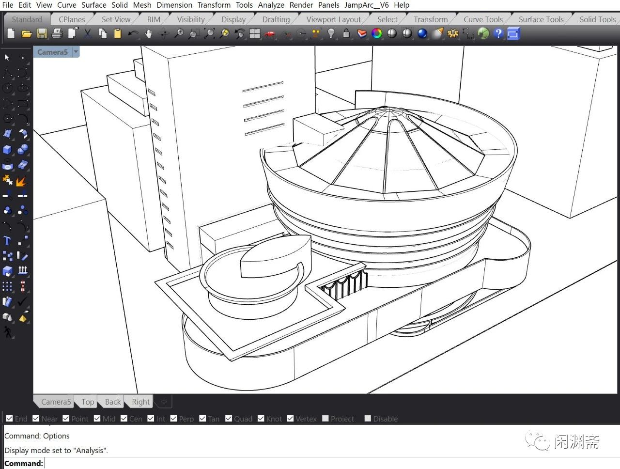Click the Boolean Union spheres icon

pyautogui.click(x=23, y=149)
